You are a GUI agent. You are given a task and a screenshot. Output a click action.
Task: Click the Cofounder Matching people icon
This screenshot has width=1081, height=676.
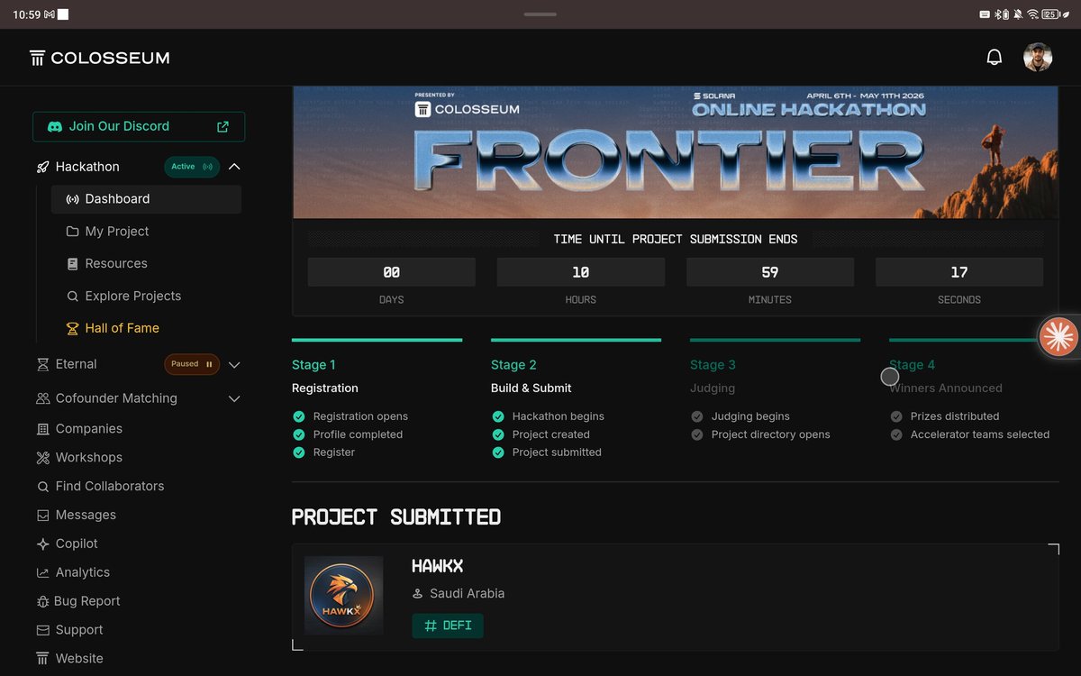pos(42,398)
